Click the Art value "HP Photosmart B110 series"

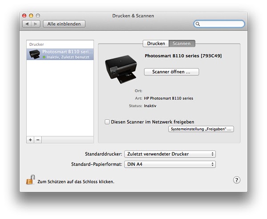[x=169, y=98]
